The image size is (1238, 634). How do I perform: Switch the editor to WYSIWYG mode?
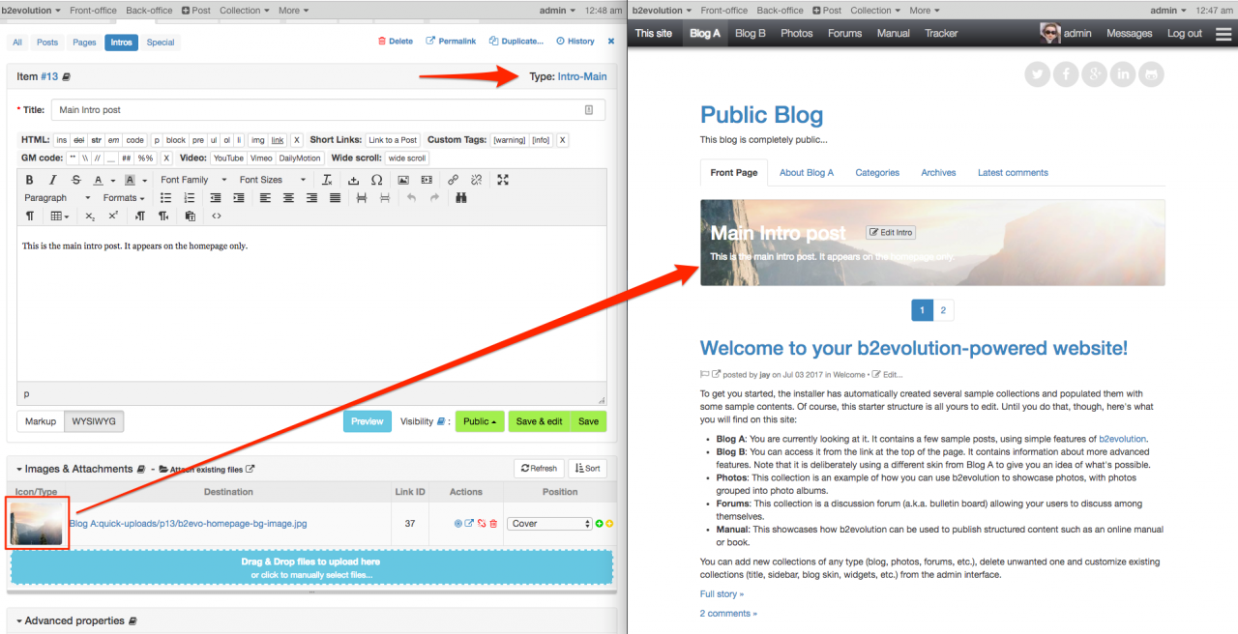(94, 421)
